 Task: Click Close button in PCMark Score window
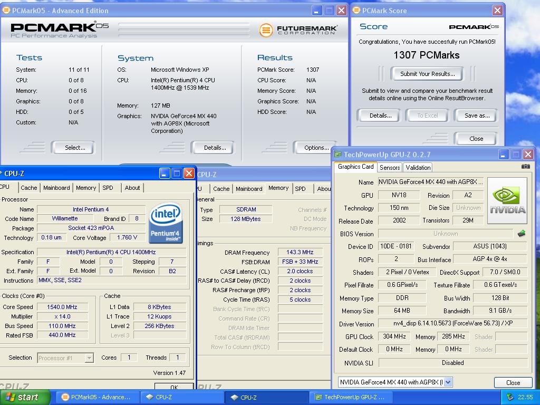(476, 139)
